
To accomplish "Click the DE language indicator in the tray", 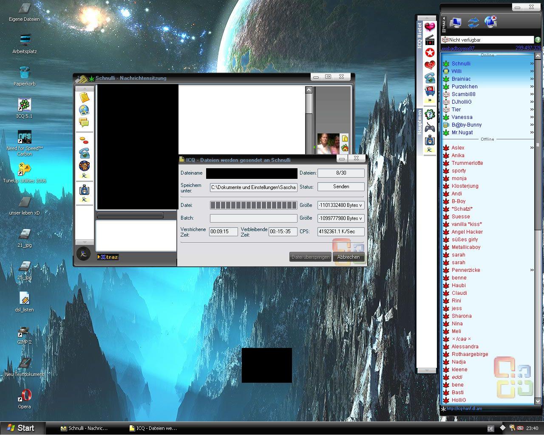I will click(x=490, y=429).
